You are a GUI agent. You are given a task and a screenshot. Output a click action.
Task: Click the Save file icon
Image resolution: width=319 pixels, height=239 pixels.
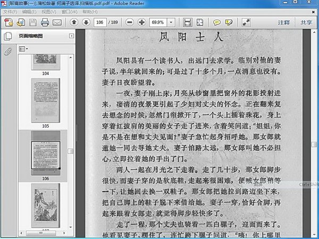pyautogui.click(x=33, y=22)
